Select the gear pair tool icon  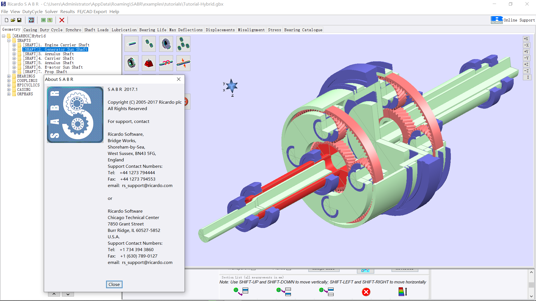point(149,44)
